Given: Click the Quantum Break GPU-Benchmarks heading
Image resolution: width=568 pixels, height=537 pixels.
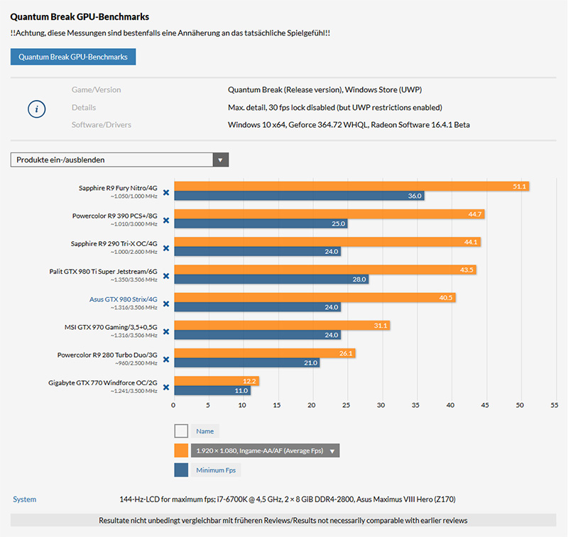Looking at the screenshot, I should (80, 17).
